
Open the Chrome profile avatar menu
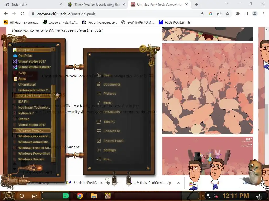click(x=255, y=14)
